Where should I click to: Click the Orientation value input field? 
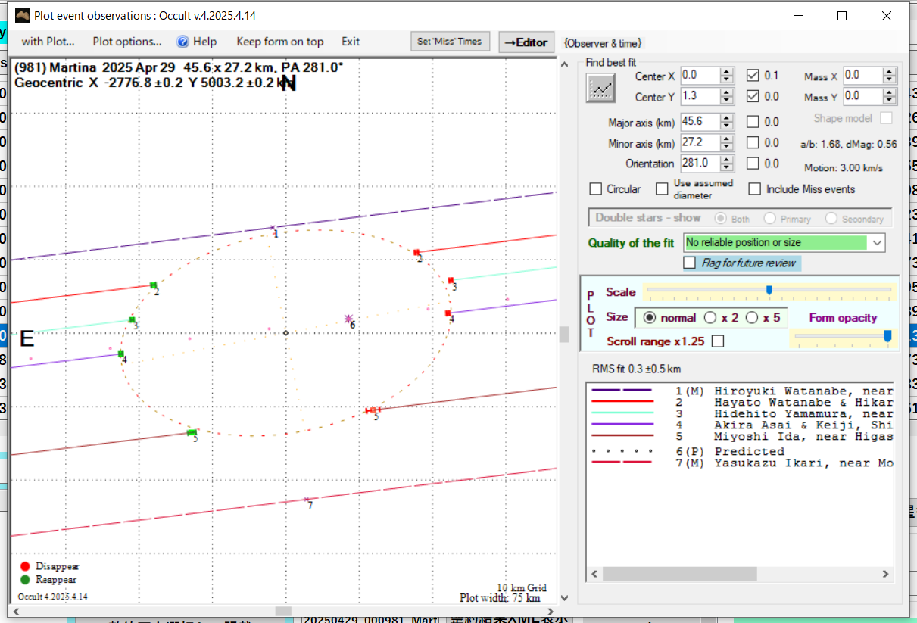pyautogui.click(x=698, y=163)
